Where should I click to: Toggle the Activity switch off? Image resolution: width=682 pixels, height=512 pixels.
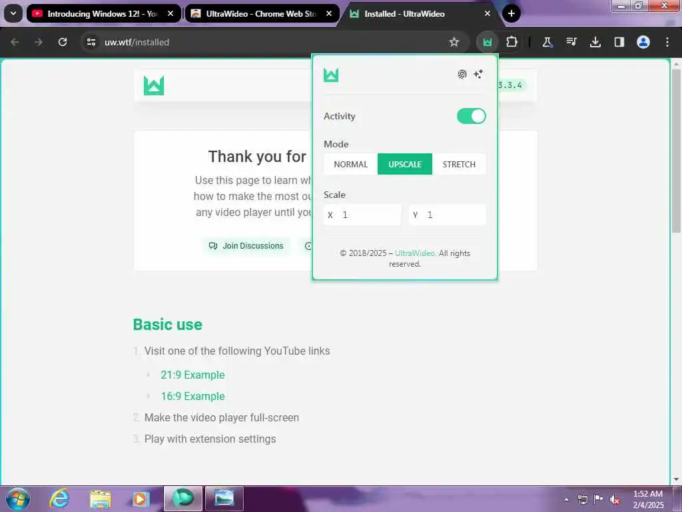point(471,116)
